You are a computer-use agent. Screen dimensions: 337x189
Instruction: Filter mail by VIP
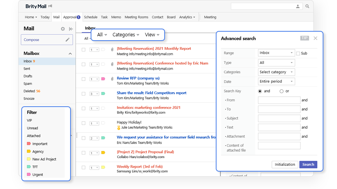click(x=29, y=120)
